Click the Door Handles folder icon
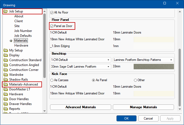The width and height of the screenshot is (184, 125). 6,99
